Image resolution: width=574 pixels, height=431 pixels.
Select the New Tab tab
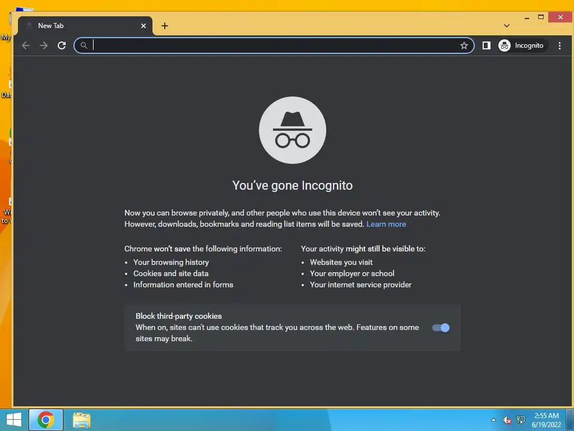[85, 26]
